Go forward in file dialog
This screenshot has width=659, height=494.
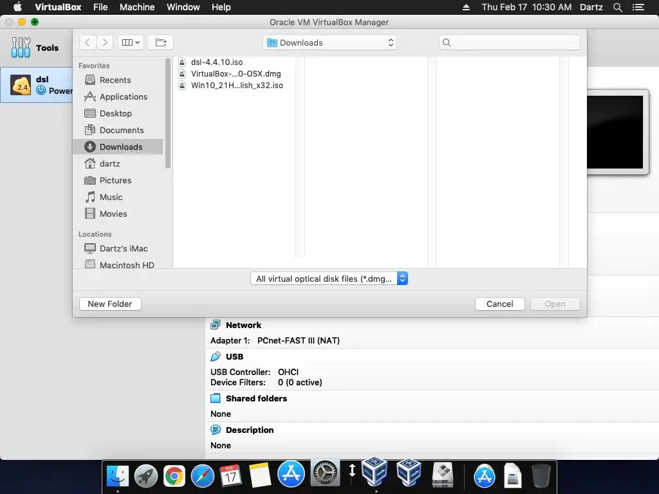point(105,42)
